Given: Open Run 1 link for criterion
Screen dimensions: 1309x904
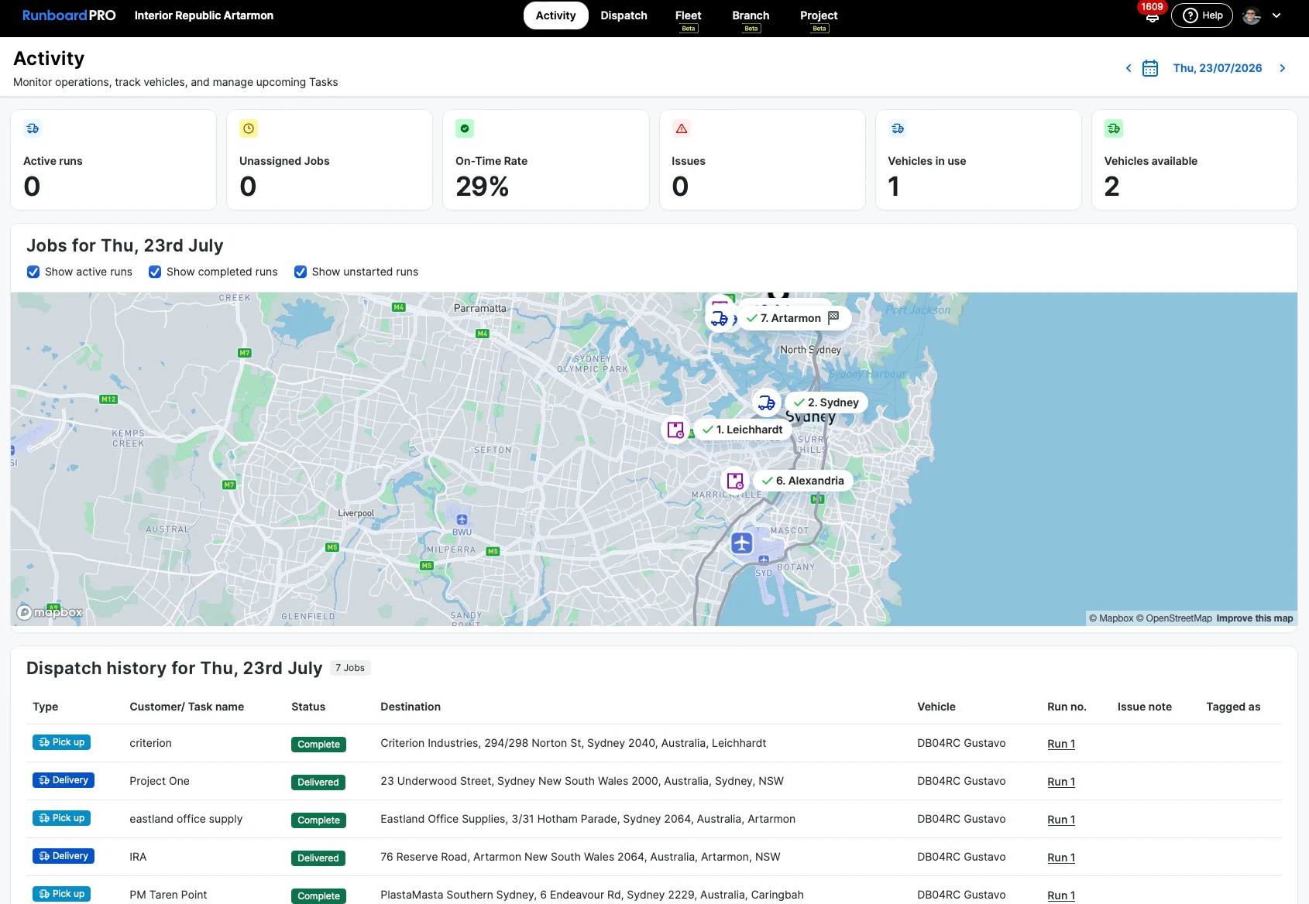Looking at the screenshot, I should coord(1061,744).
